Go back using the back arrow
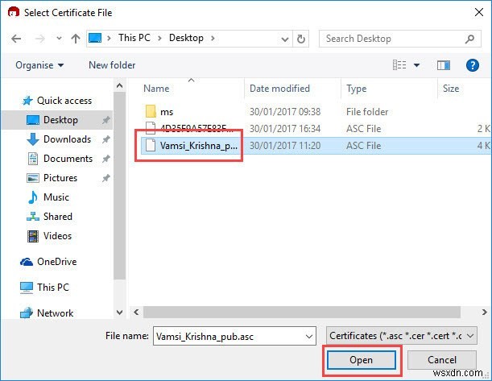The image size is (492, 381). (16, 39)
